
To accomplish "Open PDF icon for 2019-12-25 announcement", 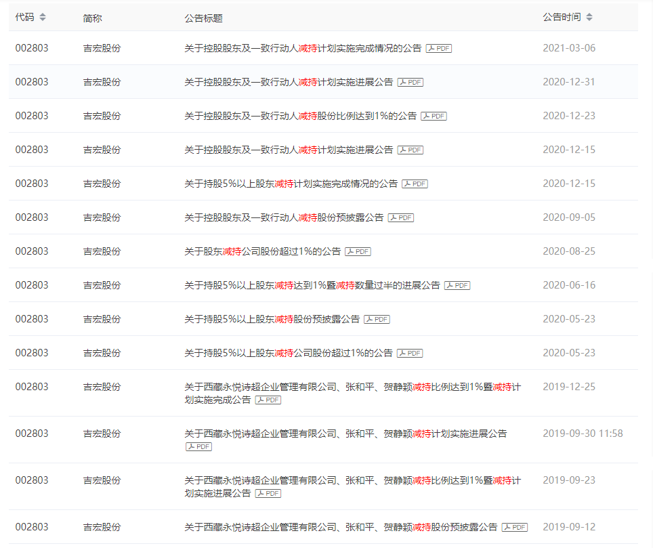I will pyautogui.click(x=268, y=400).
